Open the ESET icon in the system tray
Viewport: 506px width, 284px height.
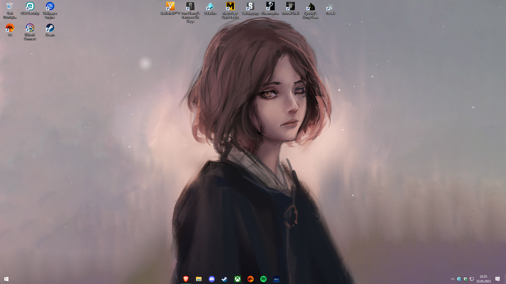coord(459,279)
